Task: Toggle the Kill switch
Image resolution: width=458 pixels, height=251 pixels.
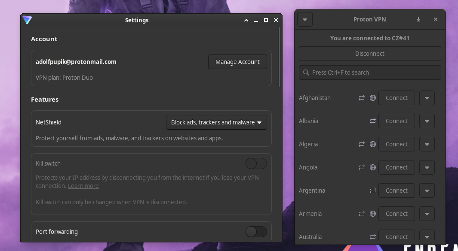Action: pos(256,163)
